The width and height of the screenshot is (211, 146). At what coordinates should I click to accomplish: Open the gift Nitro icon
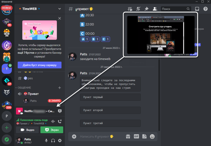[128, 136]
